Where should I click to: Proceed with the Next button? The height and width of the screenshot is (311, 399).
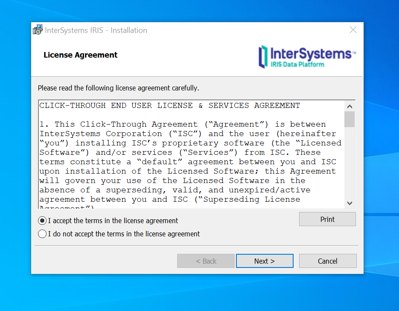point(265,261)
